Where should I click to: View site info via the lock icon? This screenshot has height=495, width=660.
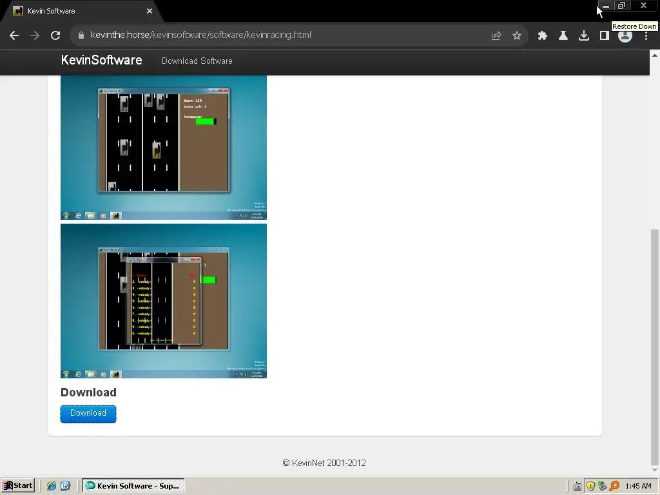(81, 35)
